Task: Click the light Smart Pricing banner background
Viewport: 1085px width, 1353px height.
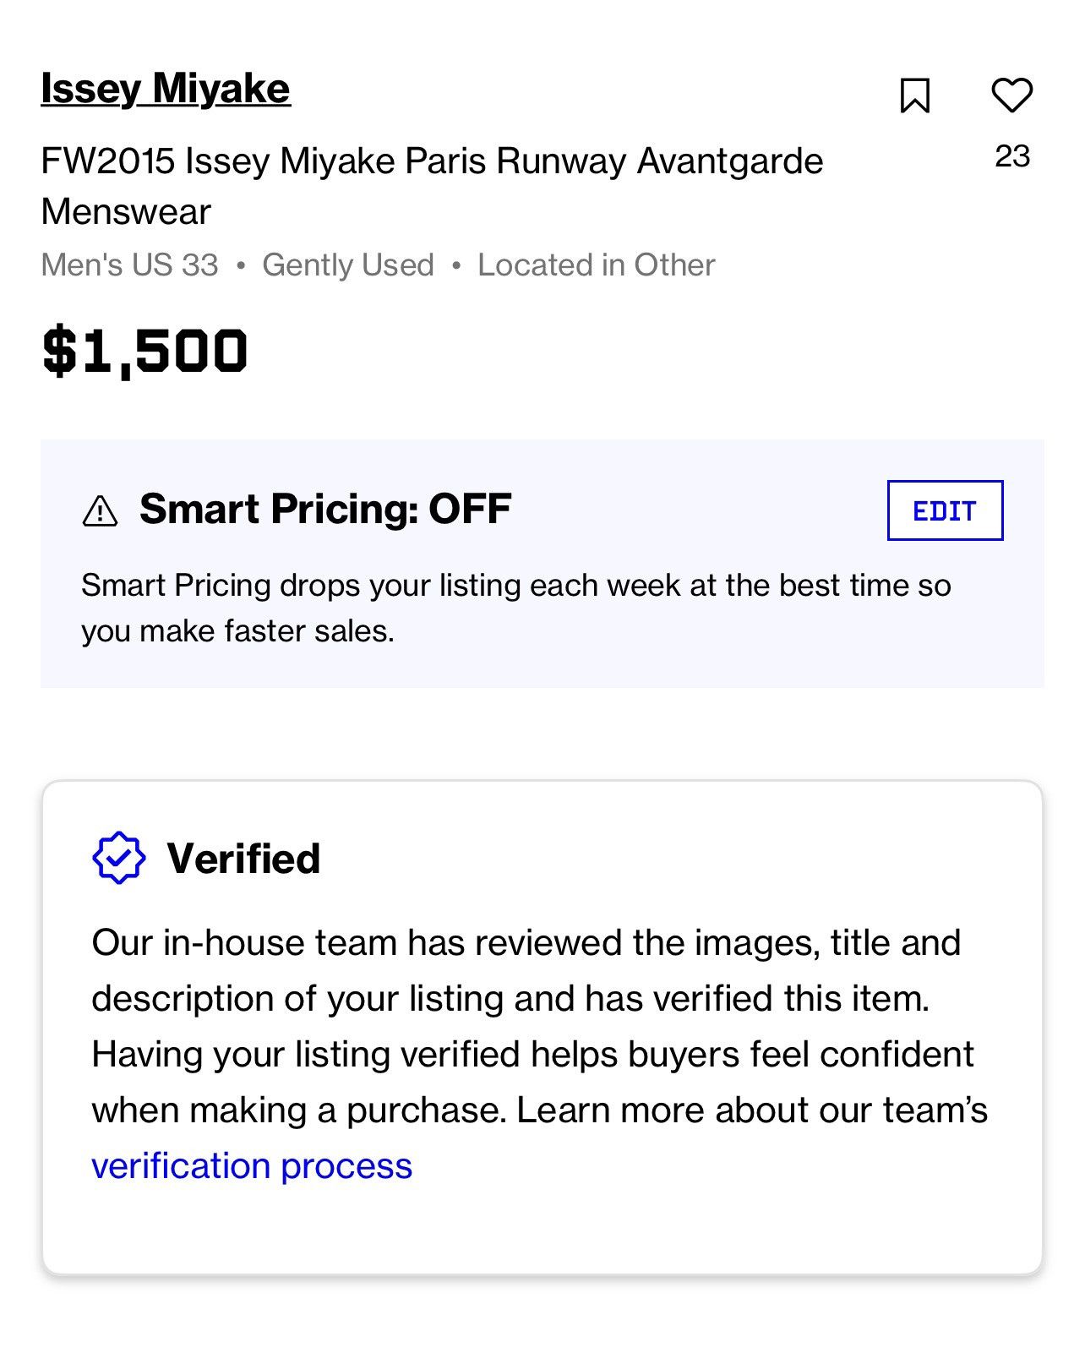Action: coord(542,564)
